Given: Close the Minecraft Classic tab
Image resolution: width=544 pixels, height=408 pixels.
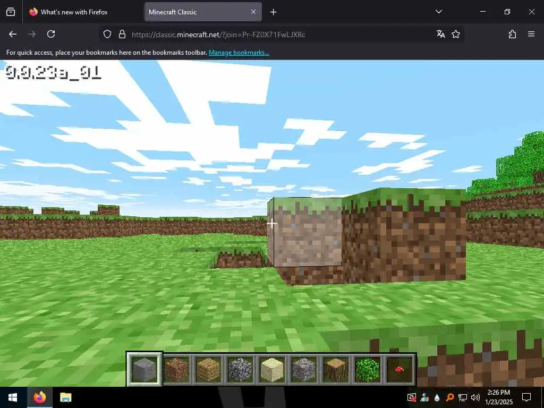Looking at the screenshot, I should [x=253, y=12].
